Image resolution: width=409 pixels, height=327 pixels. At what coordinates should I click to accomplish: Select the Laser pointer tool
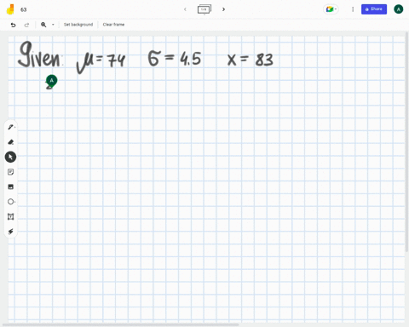click(11, 232)
